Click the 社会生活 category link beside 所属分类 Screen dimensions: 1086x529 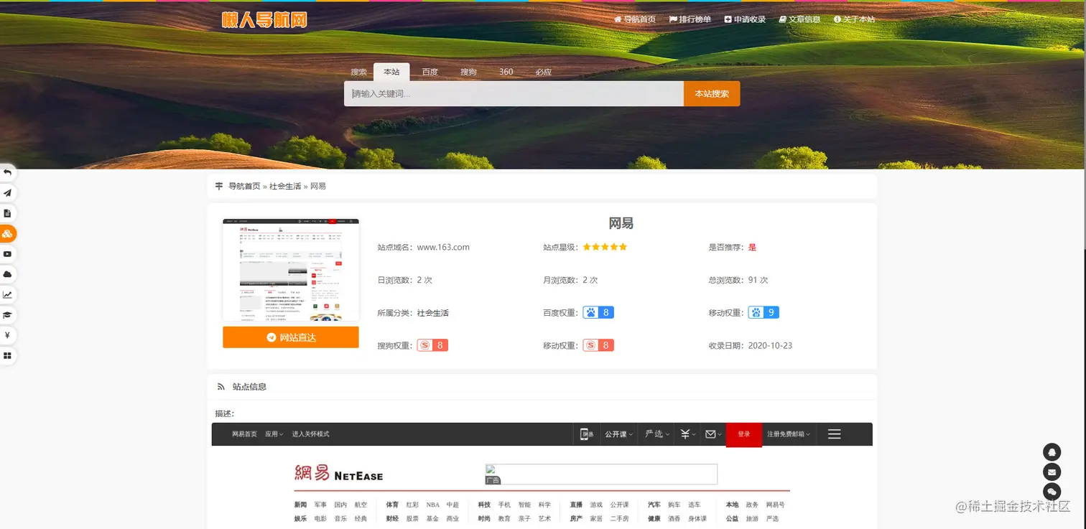[433, 313]
